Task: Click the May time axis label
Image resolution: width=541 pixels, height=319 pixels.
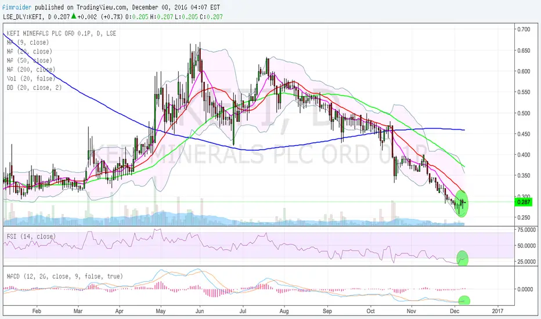Action: click(x=160, y=311)
